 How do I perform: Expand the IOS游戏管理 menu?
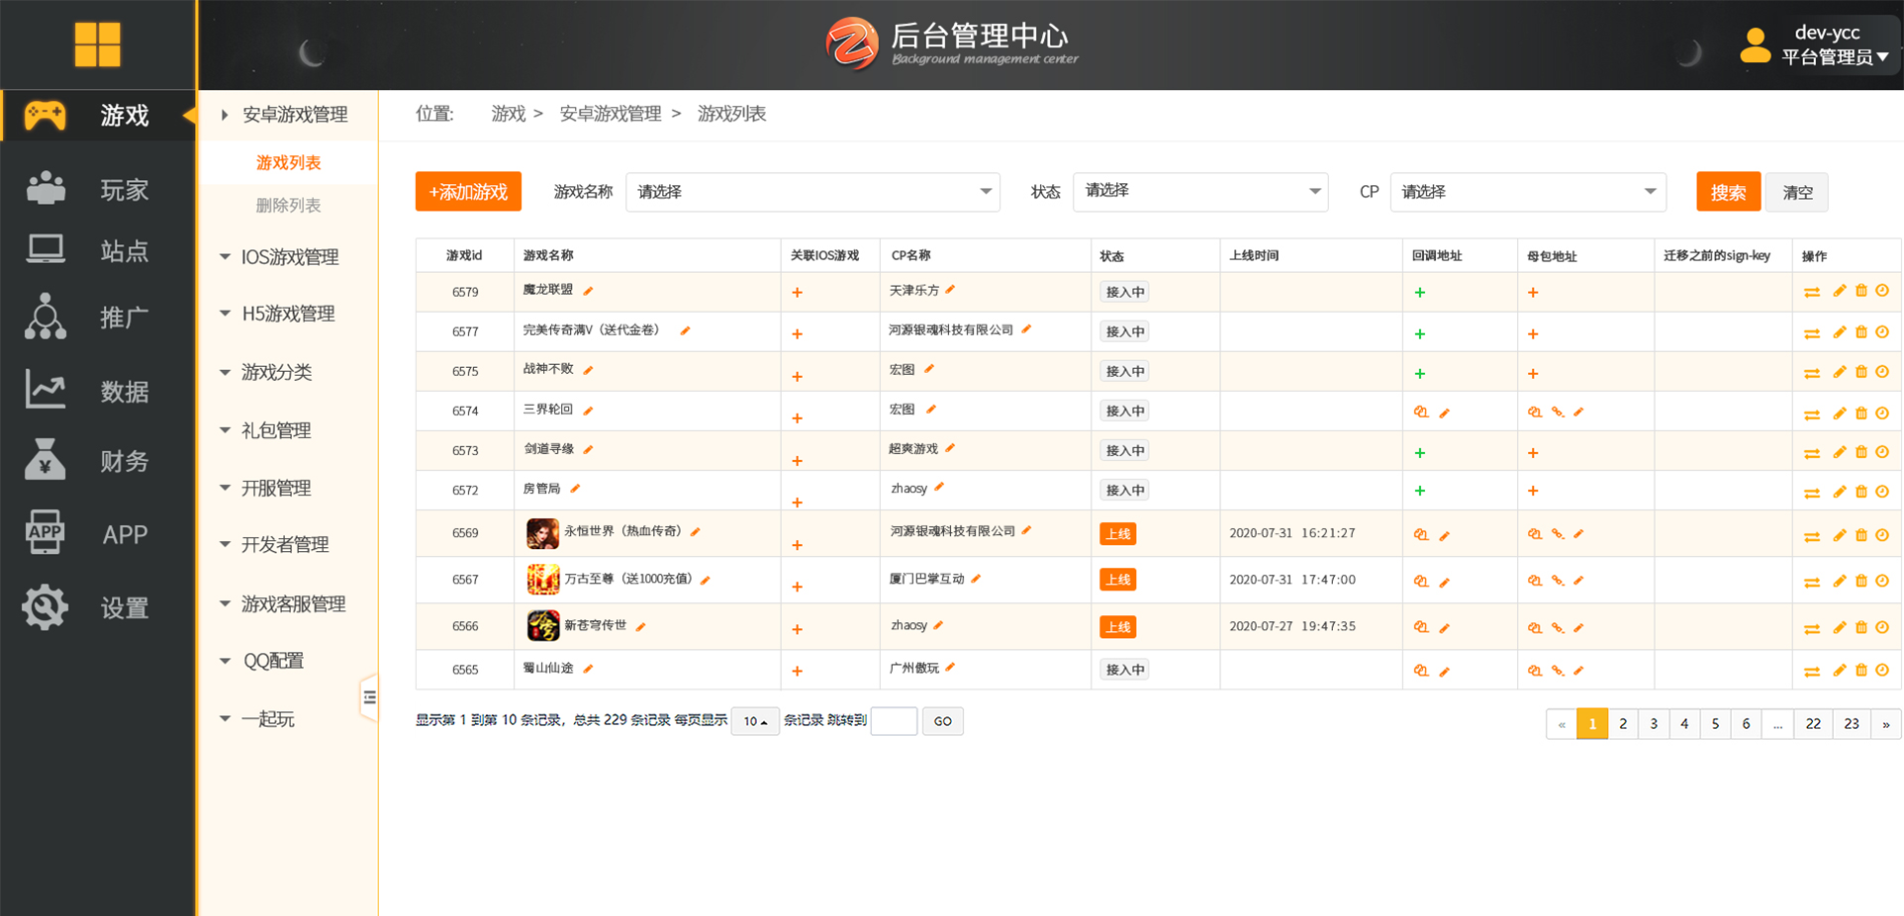289,256
